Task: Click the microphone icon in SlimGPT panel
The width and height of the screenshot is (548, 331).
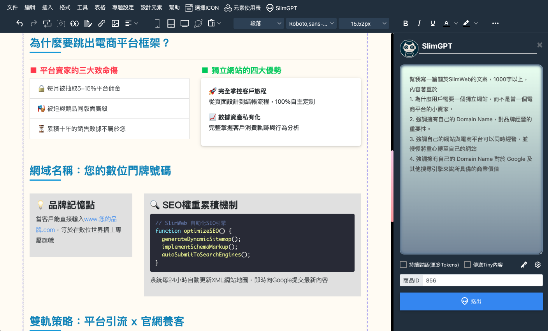Action: [x=524, y=265]
